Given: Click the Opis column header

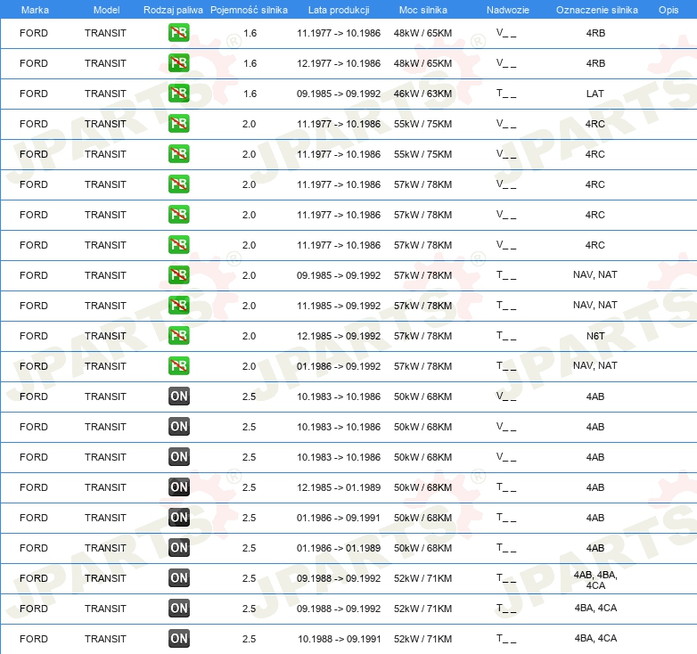Looking at the screenshot, I should [668, 10].
